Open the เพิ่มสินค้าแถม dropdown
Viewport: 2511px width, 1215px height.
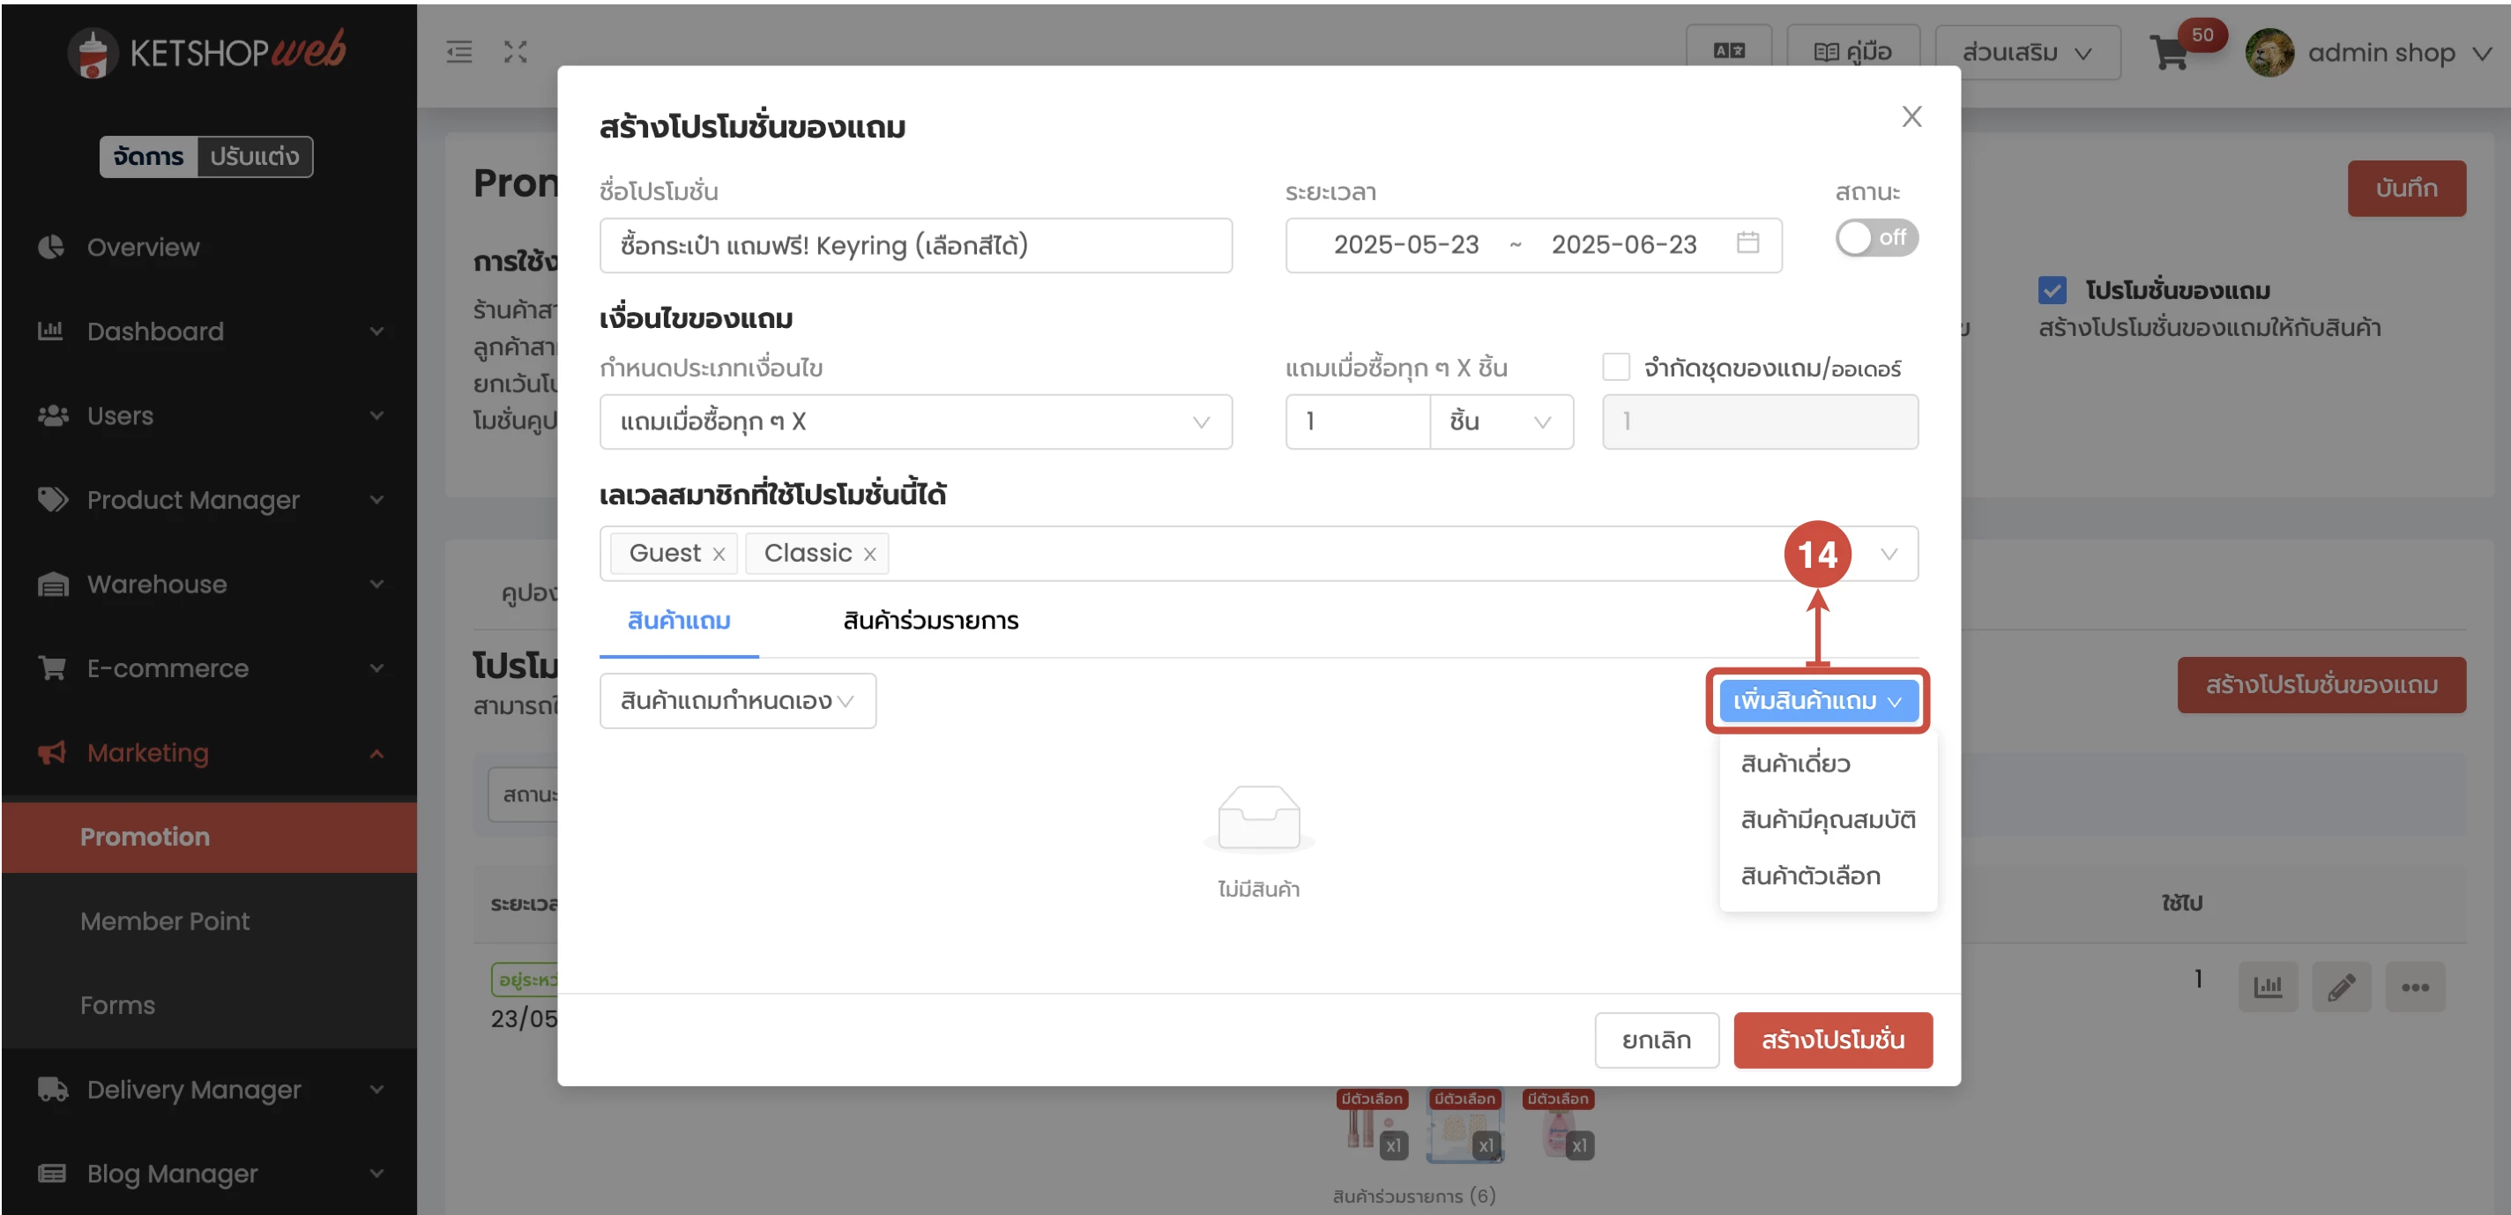click(x=1818, y=700)
